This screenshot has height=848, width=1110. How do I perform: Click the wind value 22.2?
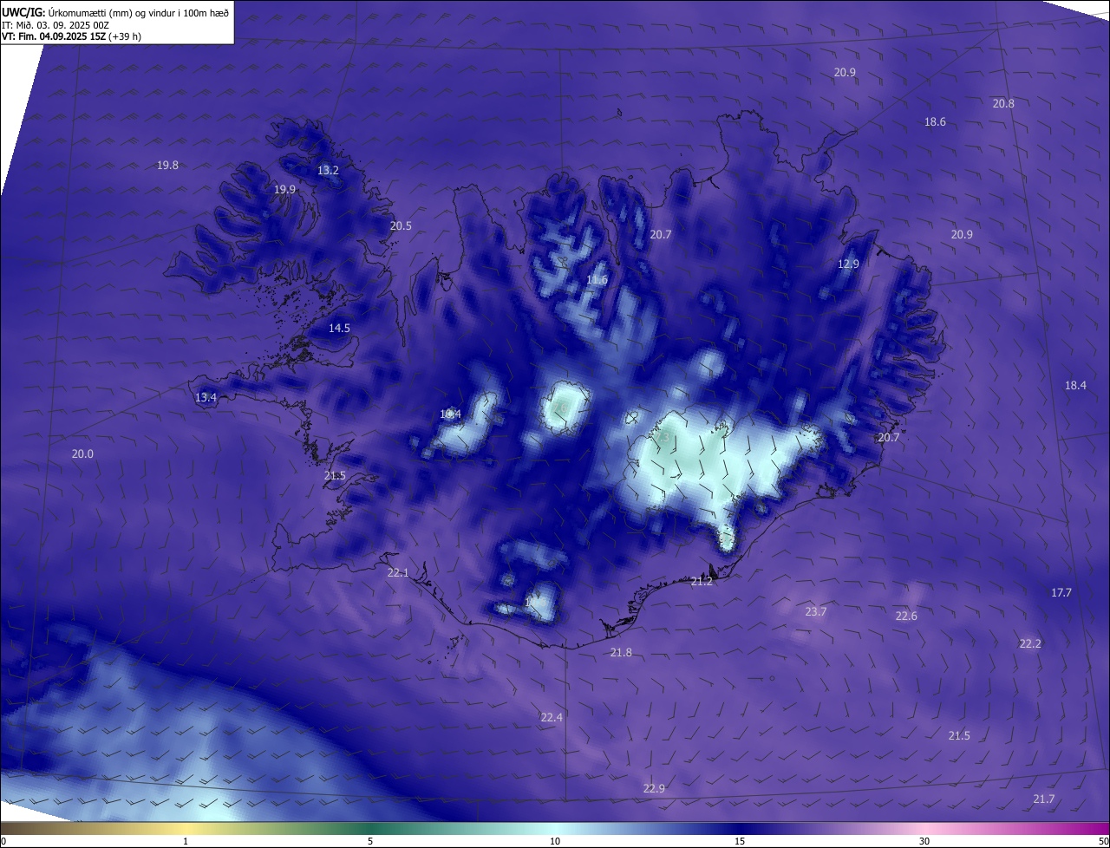(x=1030, y=644)
